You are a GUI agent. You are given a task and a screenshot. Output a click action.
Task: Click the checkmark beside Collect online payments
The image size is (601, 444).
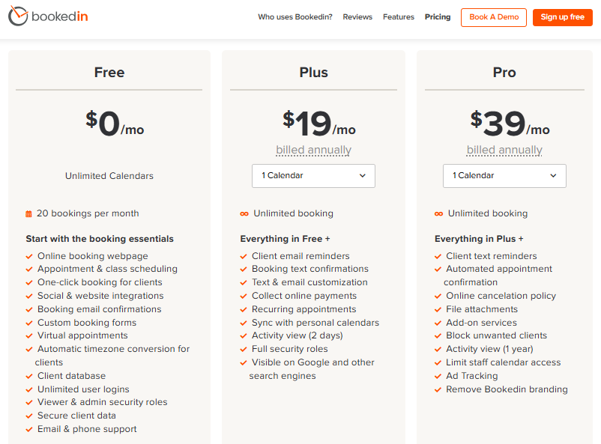[243, 296]
